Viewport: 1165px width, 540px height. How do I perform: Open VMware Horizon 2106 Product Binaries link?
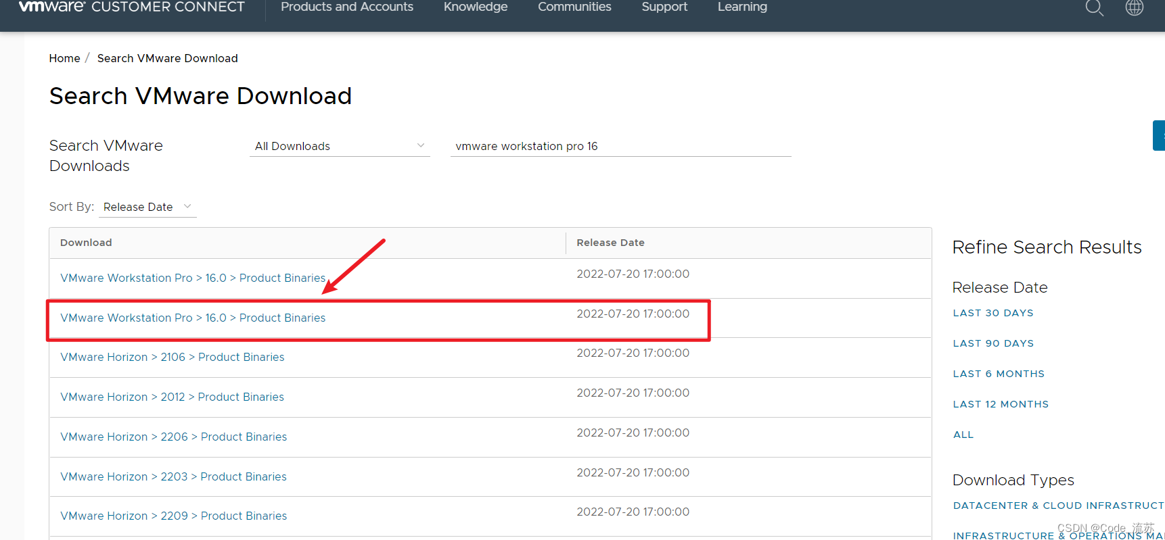[173, 357]
